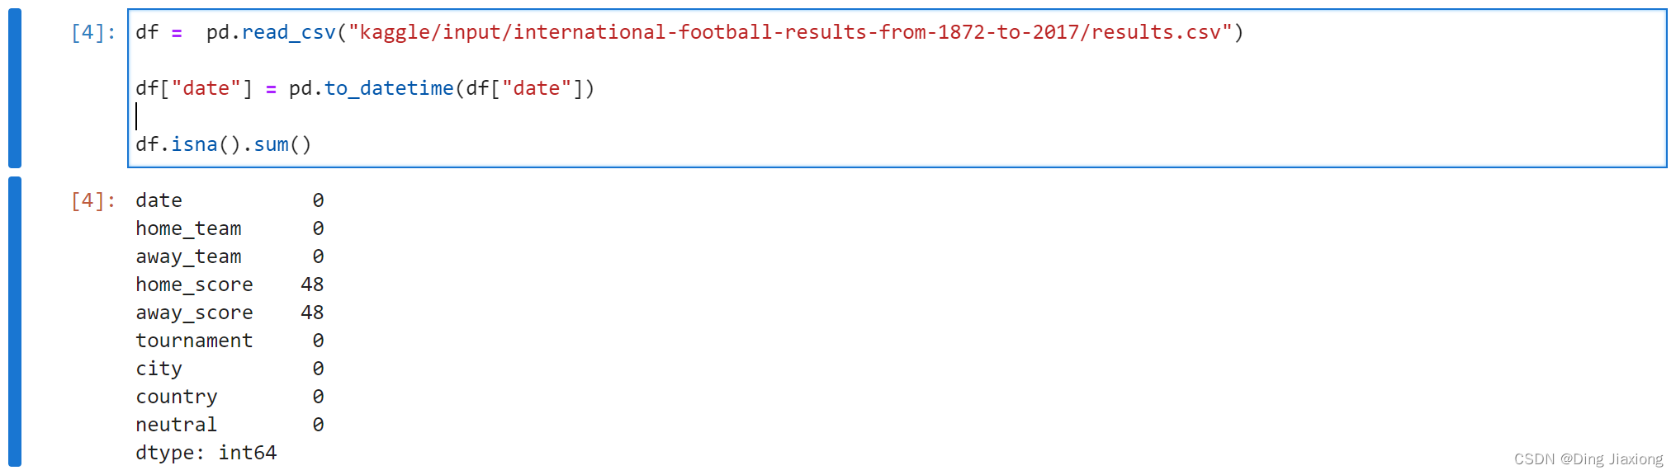Collapse the input cell via blue bar

tap(15, 88)
